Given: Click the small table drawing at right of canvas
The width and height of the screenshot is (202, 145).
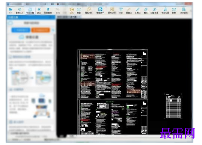Looking at the screenshot, I should (x=173, y=106).
